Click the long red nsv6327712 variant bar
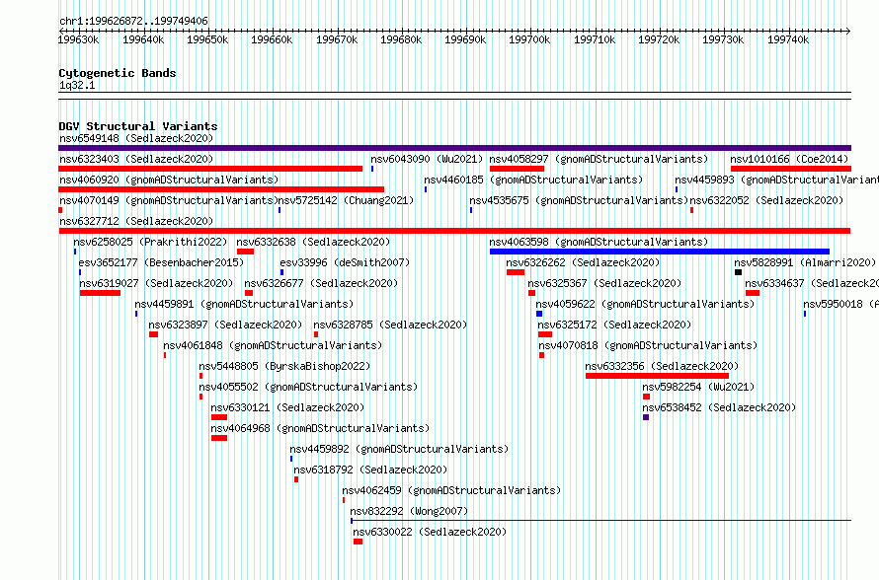Screen dimensions: 879x580 tap(454, 231)
